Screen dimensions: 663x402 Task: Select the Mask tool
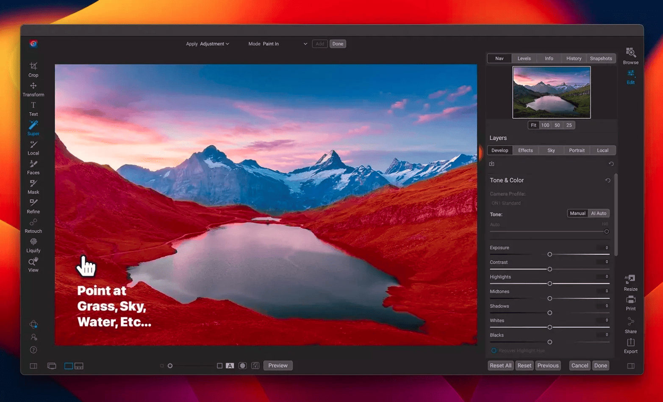coord(33,187)
